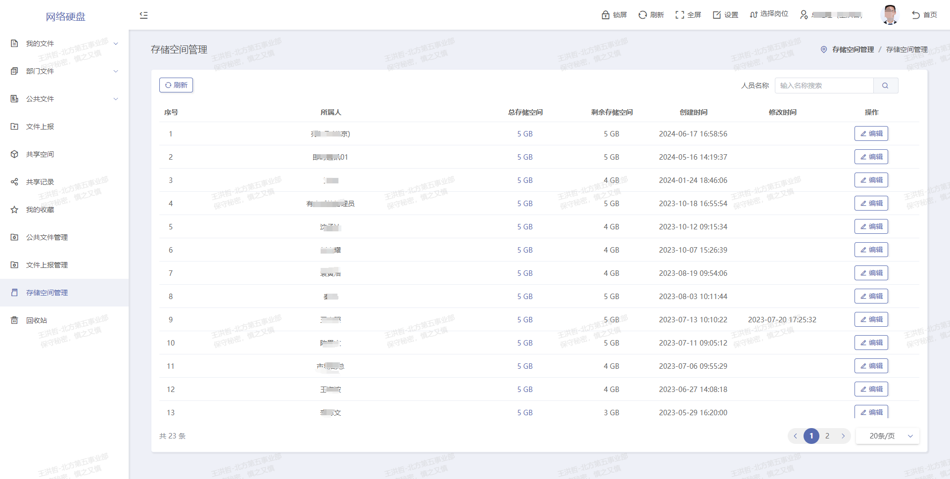Open the 回收站 menu item
Image resolution: width=950 pixels, height=479 pixels.
64,320
